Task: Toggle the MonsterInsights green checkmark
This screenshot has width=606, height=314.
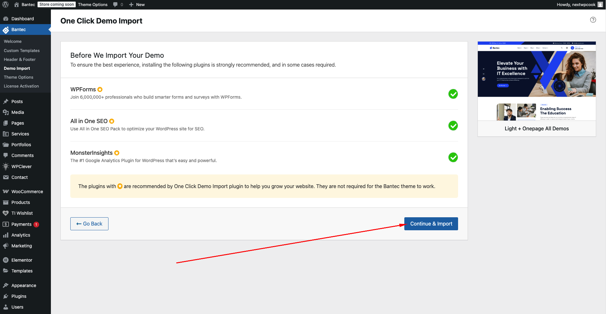Action: (x=453, y=157)
